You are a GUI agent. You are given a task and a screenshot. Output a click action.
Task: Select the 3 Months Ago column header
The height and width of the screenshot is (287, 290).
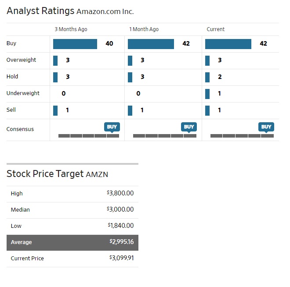[x=71, y=29]
